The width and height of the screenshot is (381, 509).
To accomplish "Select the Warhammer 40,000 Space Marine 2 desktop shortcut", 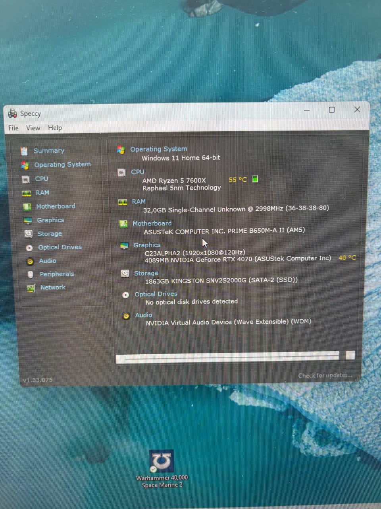I will point(162,469).
